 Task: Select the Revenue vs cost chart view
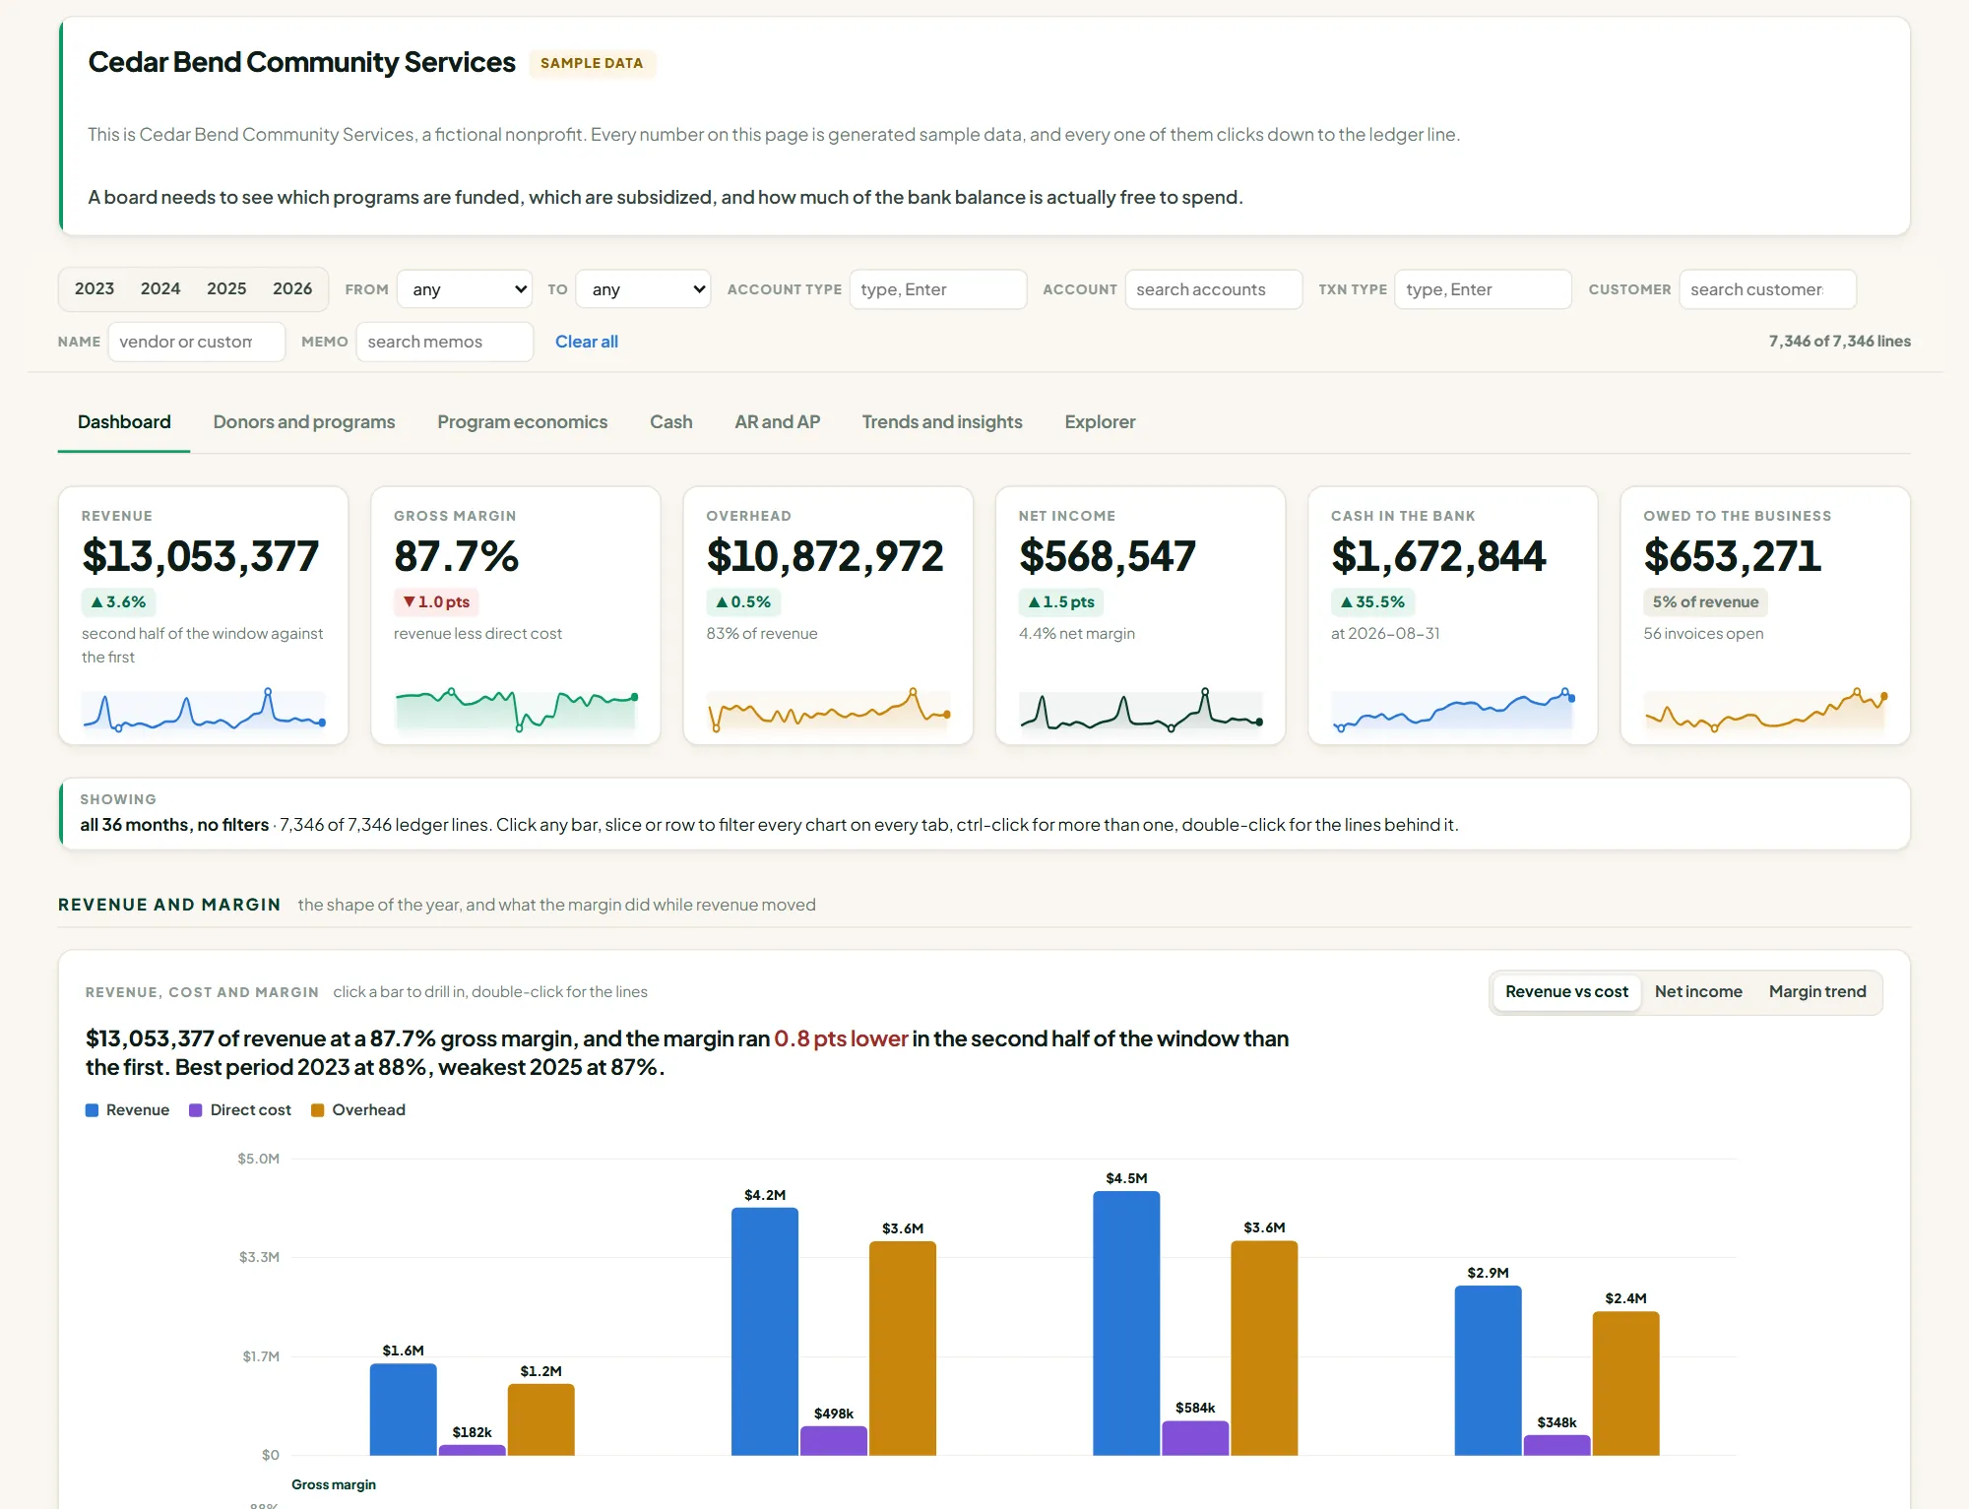click(1566, 992)
